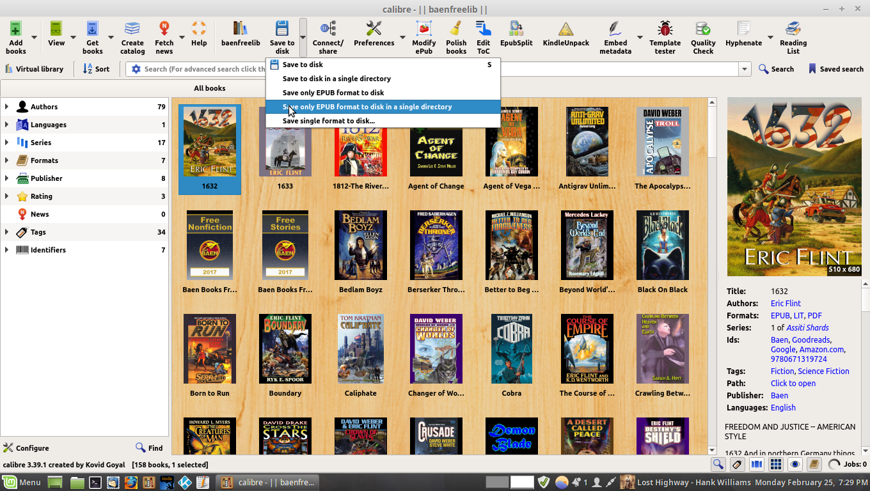Click the Virtual library button
870x491 pixels.
(35, 69)
